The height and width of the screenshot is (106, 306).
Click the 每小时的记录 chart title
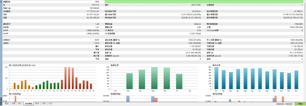tap(22, 65)
